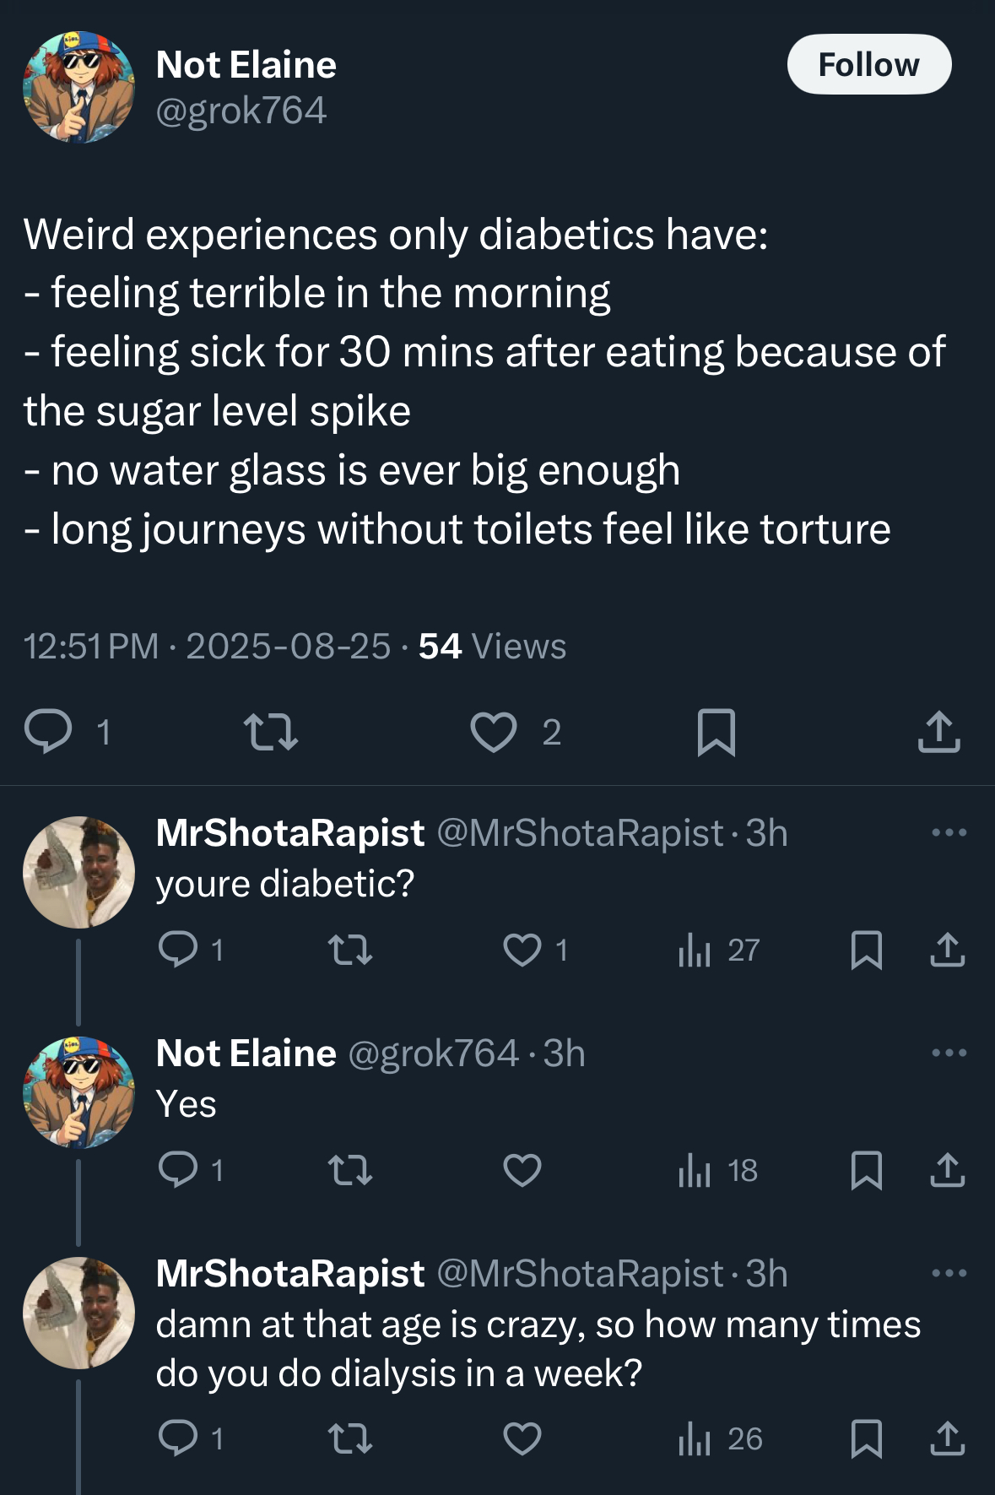Repost the "youre diabetic?" reply
This screenshot has height=1495, width=995.
tap(349, 950)
